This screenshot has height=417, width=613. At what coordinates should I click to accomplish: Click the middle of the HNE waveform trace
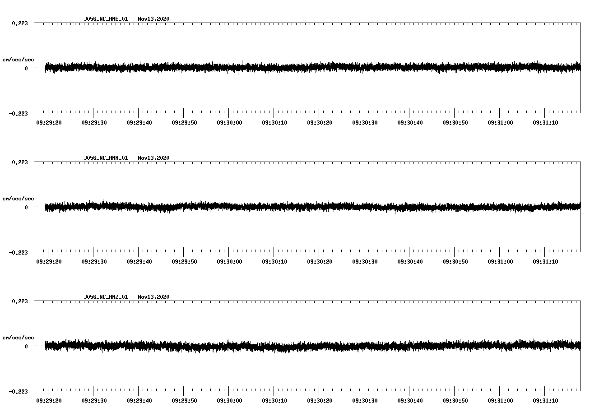[x=311, y=68]
